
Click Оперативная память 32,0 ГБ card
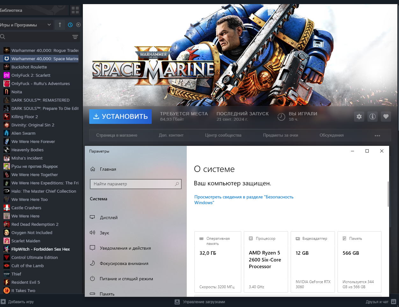218,262
